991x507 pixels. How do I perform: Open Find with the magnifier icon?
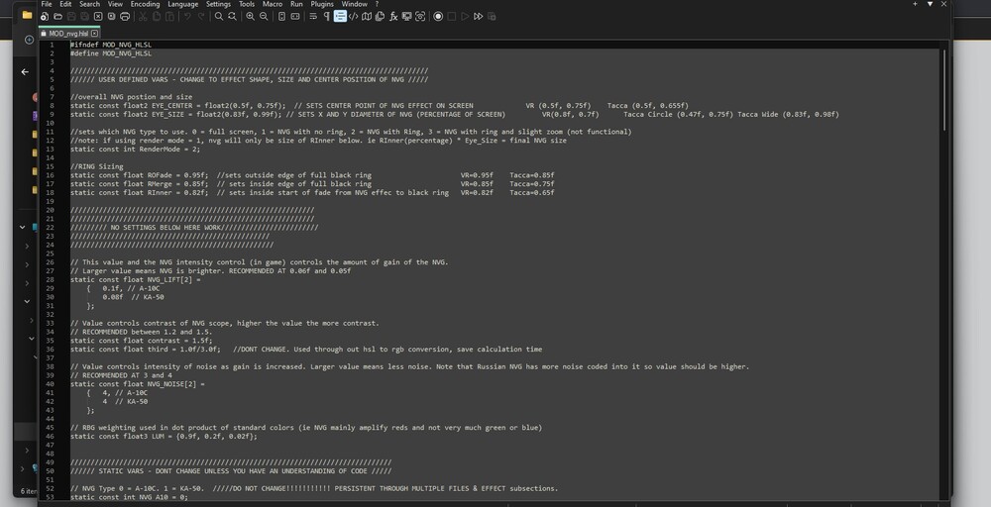click(219, 17)
